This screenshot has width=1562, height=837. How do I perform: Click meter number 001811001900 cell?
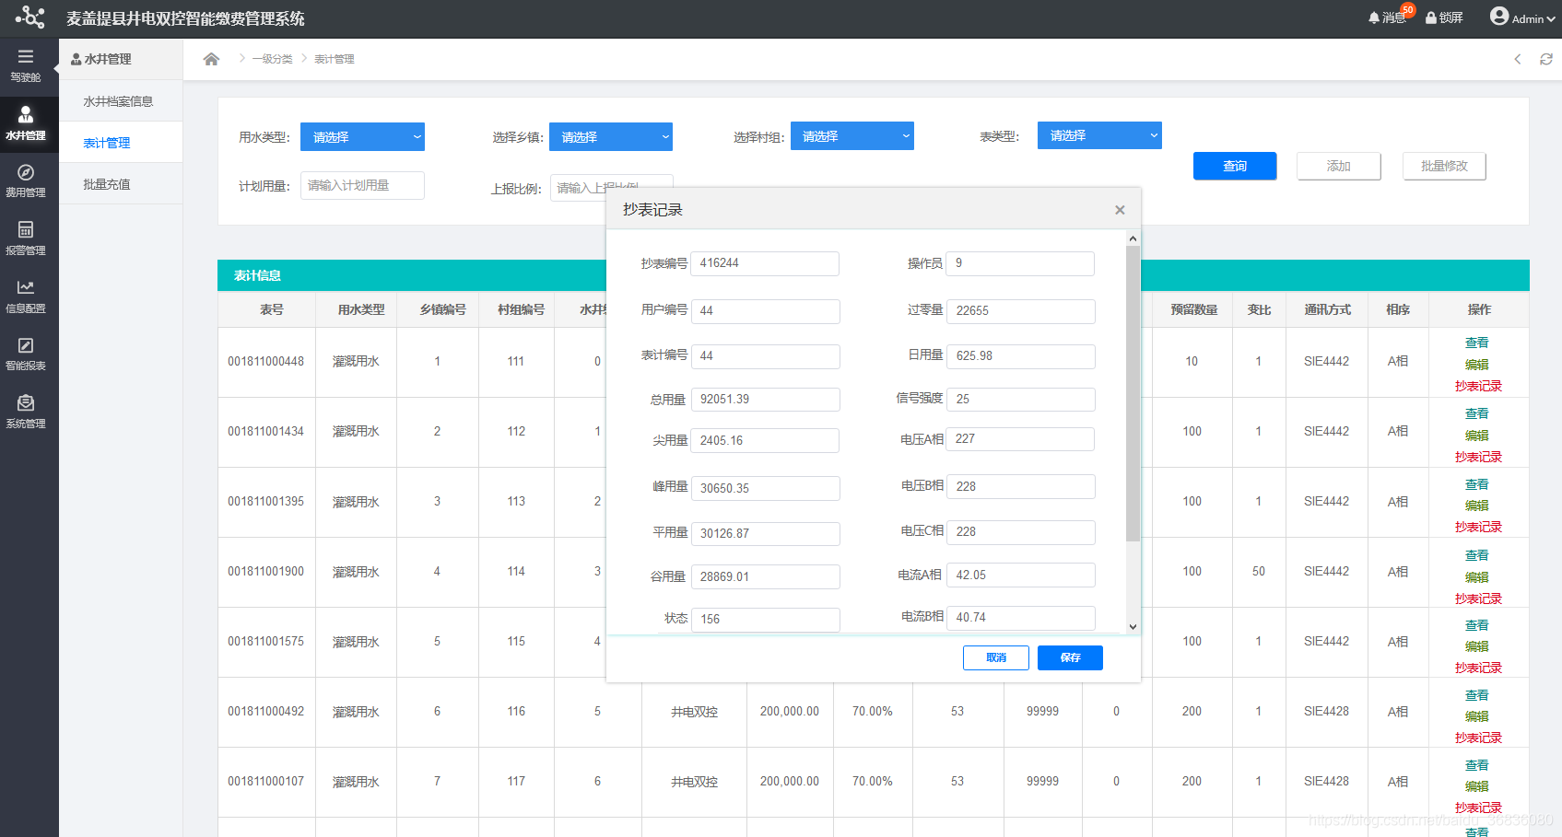tap(266, 572)
